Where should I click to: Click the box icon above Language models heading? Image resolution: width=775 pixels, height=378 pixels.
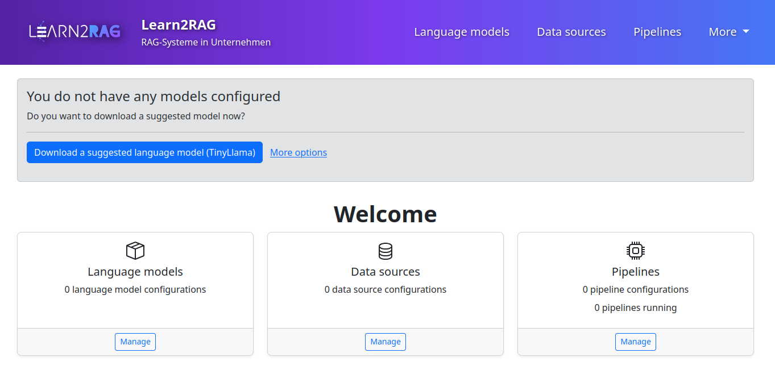[x=135, y=250]
